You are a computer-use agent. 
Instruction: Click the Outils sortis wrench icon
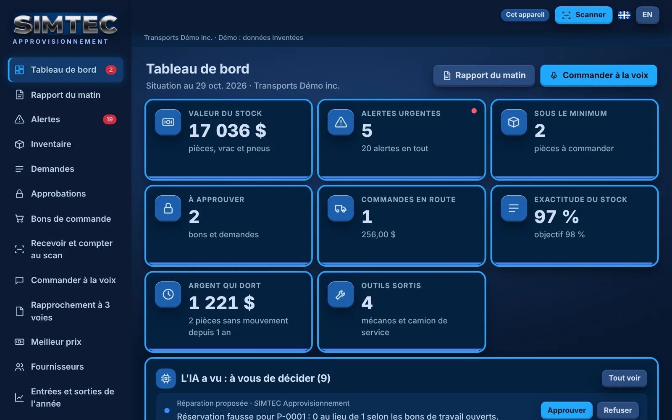341,294
